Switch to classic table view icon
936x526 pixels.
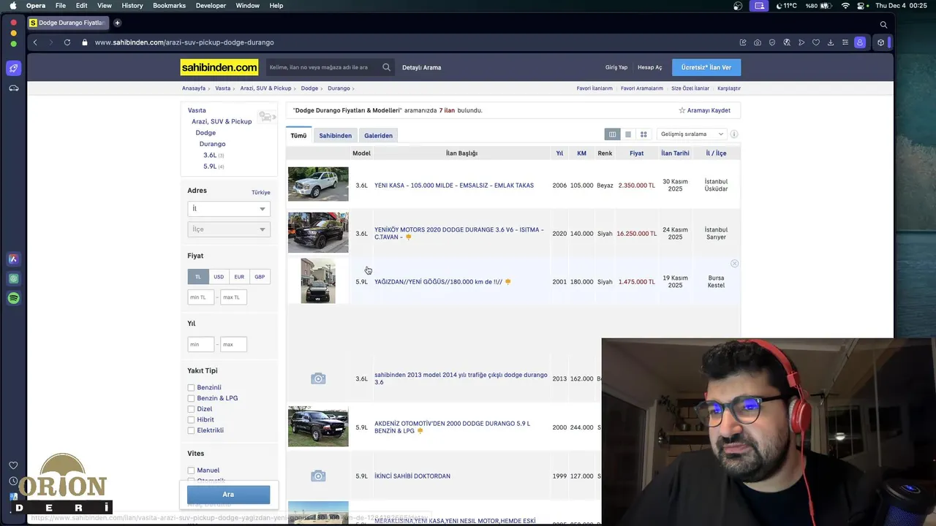tap(612, 134)
